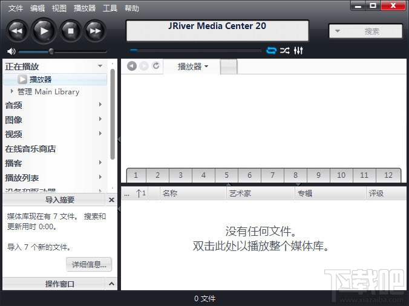Select zone tab 8
Screen dimensions: 409x306
click(x=295, y=175)
